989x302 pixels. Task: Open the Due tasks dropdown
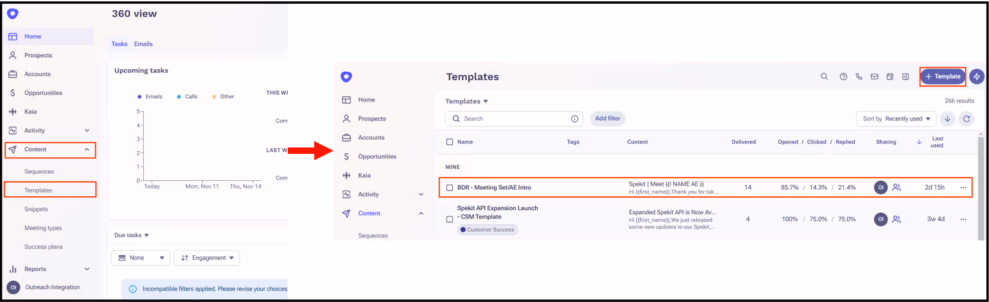tap(132, 235)
